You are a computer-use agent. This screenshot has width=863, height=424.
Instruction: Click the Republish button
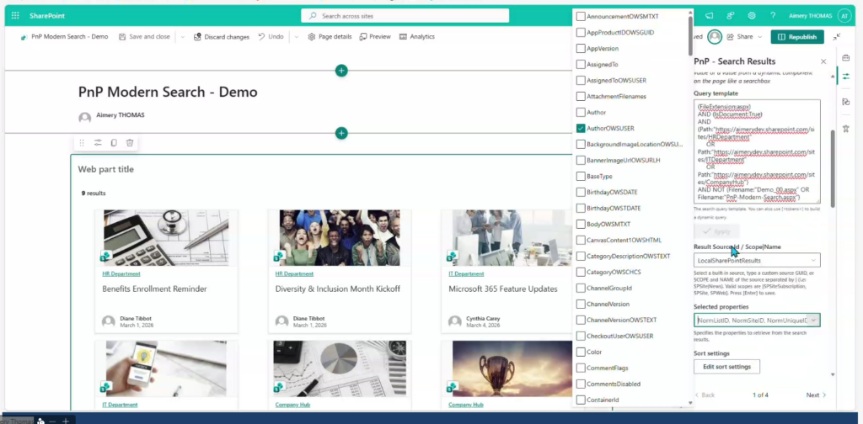coord(796,37)
